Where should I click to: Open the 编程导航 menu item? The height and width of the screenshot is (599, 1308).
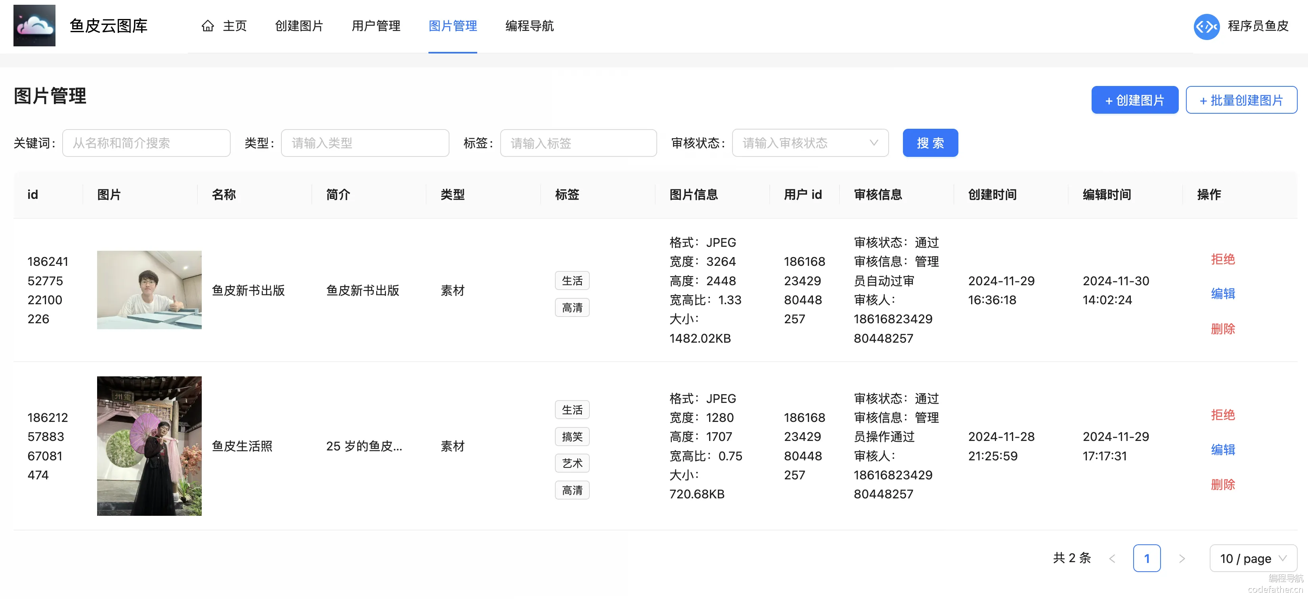(529, 26)
